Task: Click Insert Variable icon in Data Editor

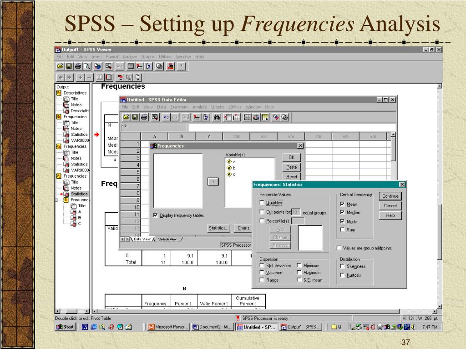Action: [x=237, y=117]
